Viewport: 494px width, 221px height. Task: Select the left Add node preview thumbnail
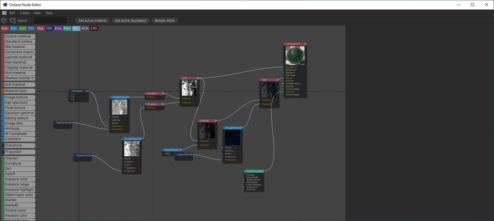point(189,88)
